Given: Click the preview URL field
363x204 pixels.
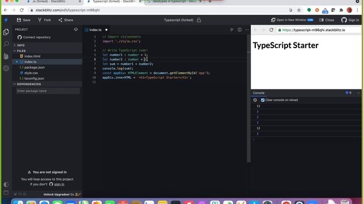Looking at the screenshot, I should (x=319, y=30).
